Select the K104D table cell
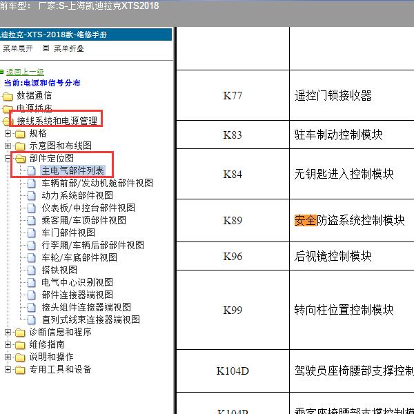This screenshot has width=414, height=414. click(x=233, y=371)
